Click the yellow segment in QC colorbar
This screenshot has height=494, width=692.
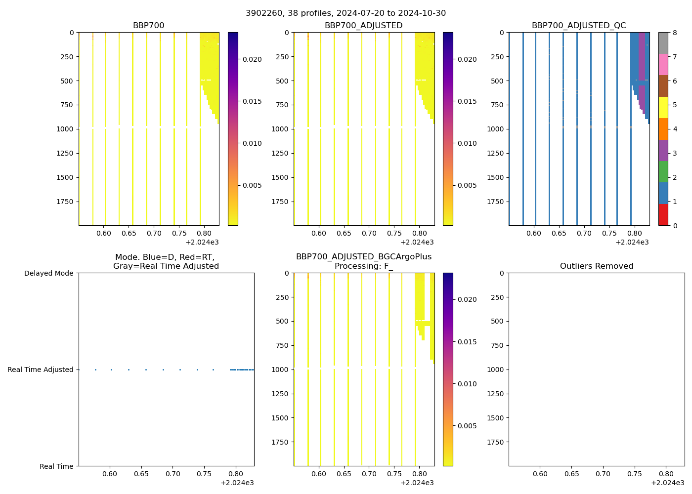(x=663, y=108)
